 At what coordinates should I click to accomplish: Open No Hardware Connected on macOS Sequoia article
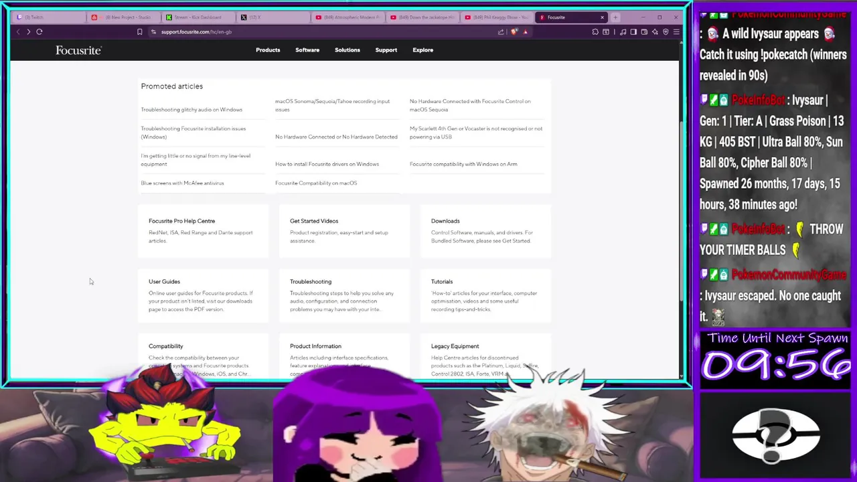[x=470, y=105]
